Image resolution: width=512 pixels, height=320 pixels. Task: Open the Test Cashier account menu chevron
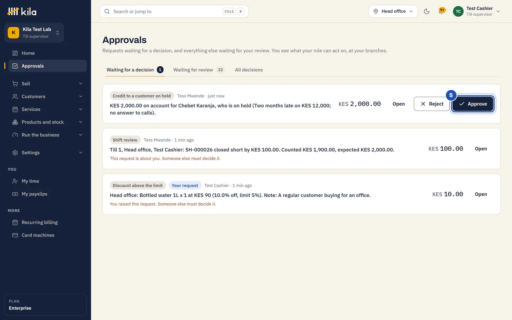point(498,11)
